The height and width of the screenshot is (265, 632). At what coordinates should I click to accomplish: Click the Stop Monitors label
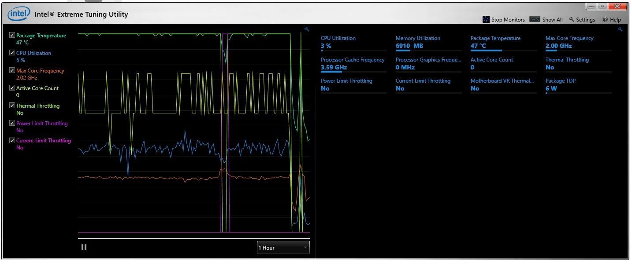click(508, 20)
